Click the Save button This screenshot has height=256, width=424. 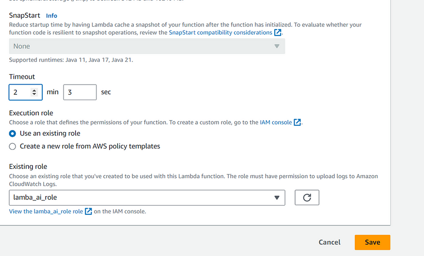click(x=372, y=242)
